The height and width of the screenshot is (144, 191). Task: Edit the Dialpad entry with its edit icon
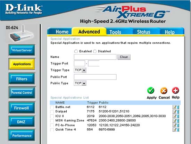point(174,111)
